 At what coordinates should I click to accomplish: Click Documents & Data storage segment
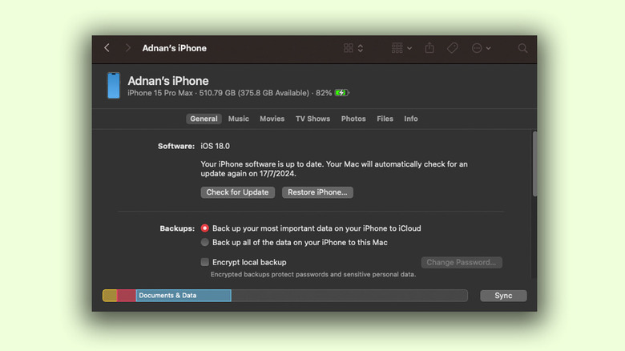tap(183, 296)
